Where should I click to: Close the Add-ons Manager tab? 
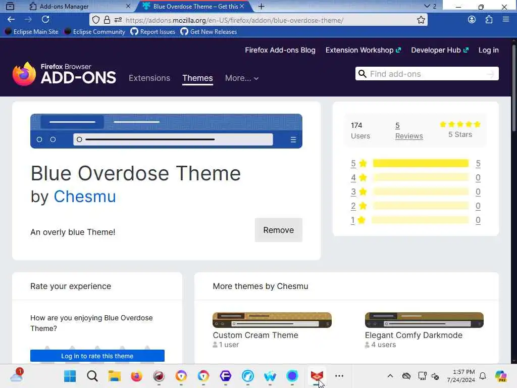(x=128, y=6)
